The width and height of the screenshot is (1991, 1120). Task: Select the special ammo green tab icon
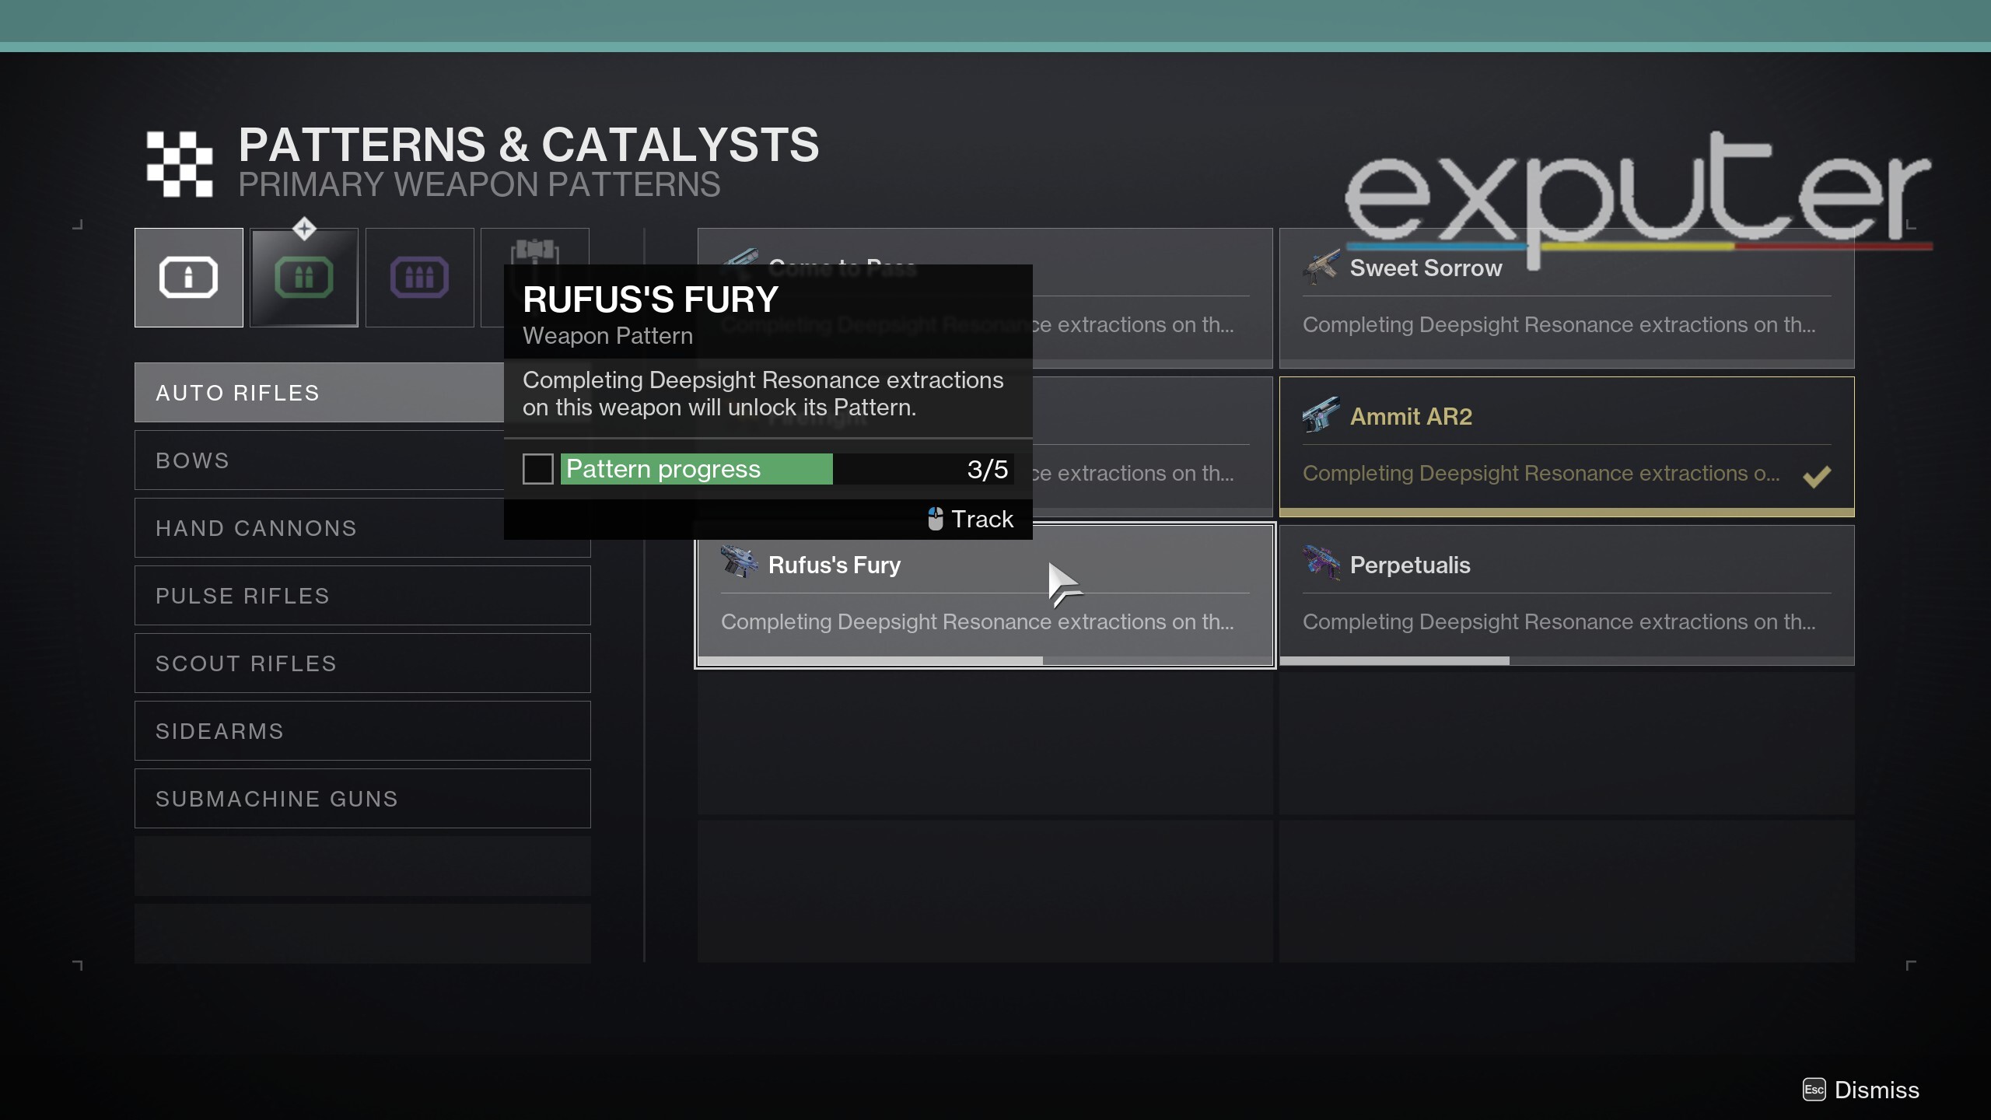pyautogui.click(x=304, y=278)
